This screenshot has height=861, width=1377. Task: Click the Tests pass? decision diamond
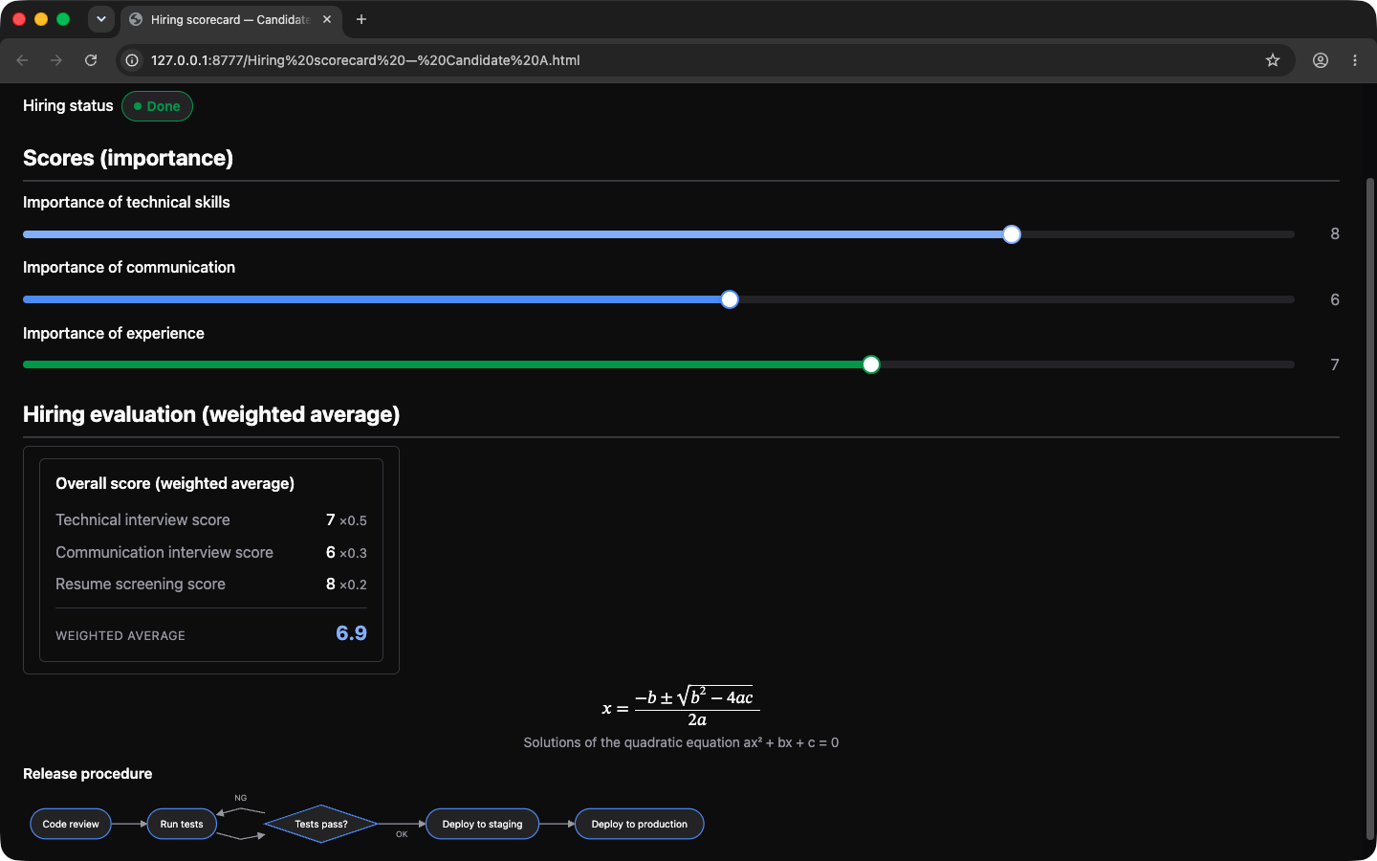(321, 824)
